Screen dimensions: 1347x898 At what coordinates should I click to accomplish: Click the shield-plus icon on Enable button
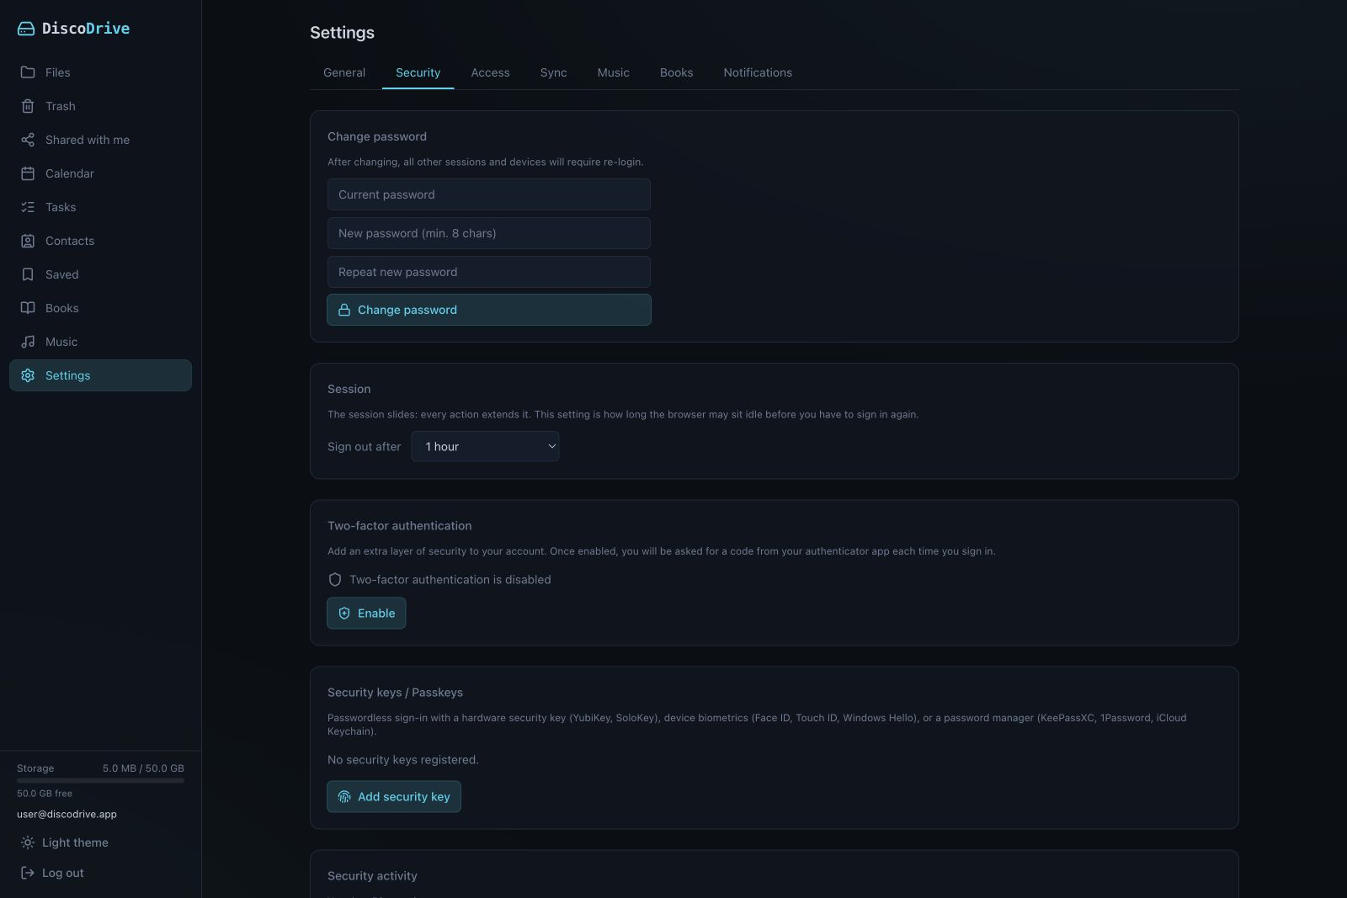click(x=344, y=614)
